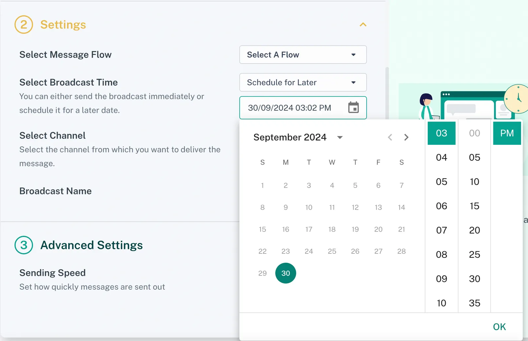
Task: Collapse the Settings section chevron
Action: (363, 25)
